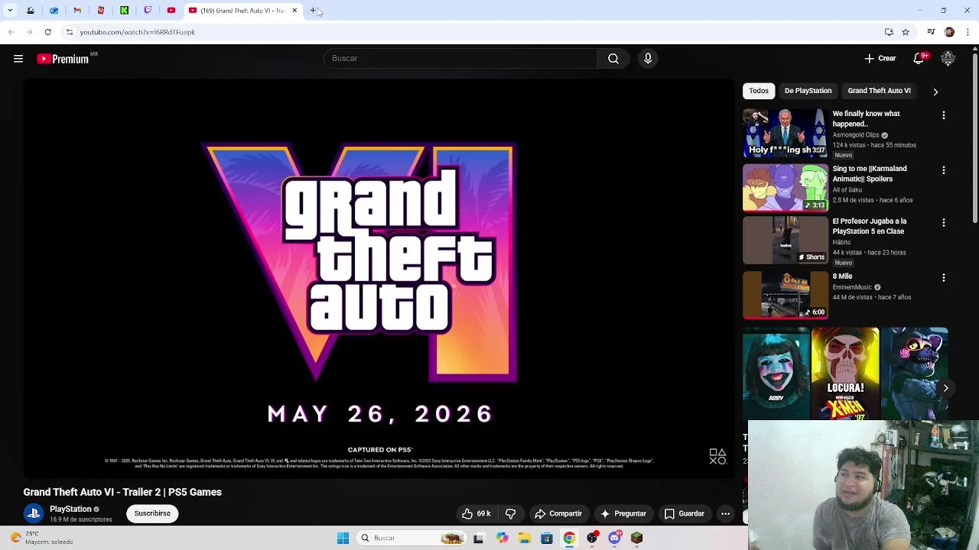Open more actions ellipsis under video
The image size is (979, 550).
[725, 514]
